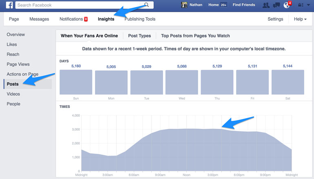This screenshot has width=314, height=179.
Task: Click the Monday bar showing 5,005
Action: pyautogui.click(x=111, y=83)
